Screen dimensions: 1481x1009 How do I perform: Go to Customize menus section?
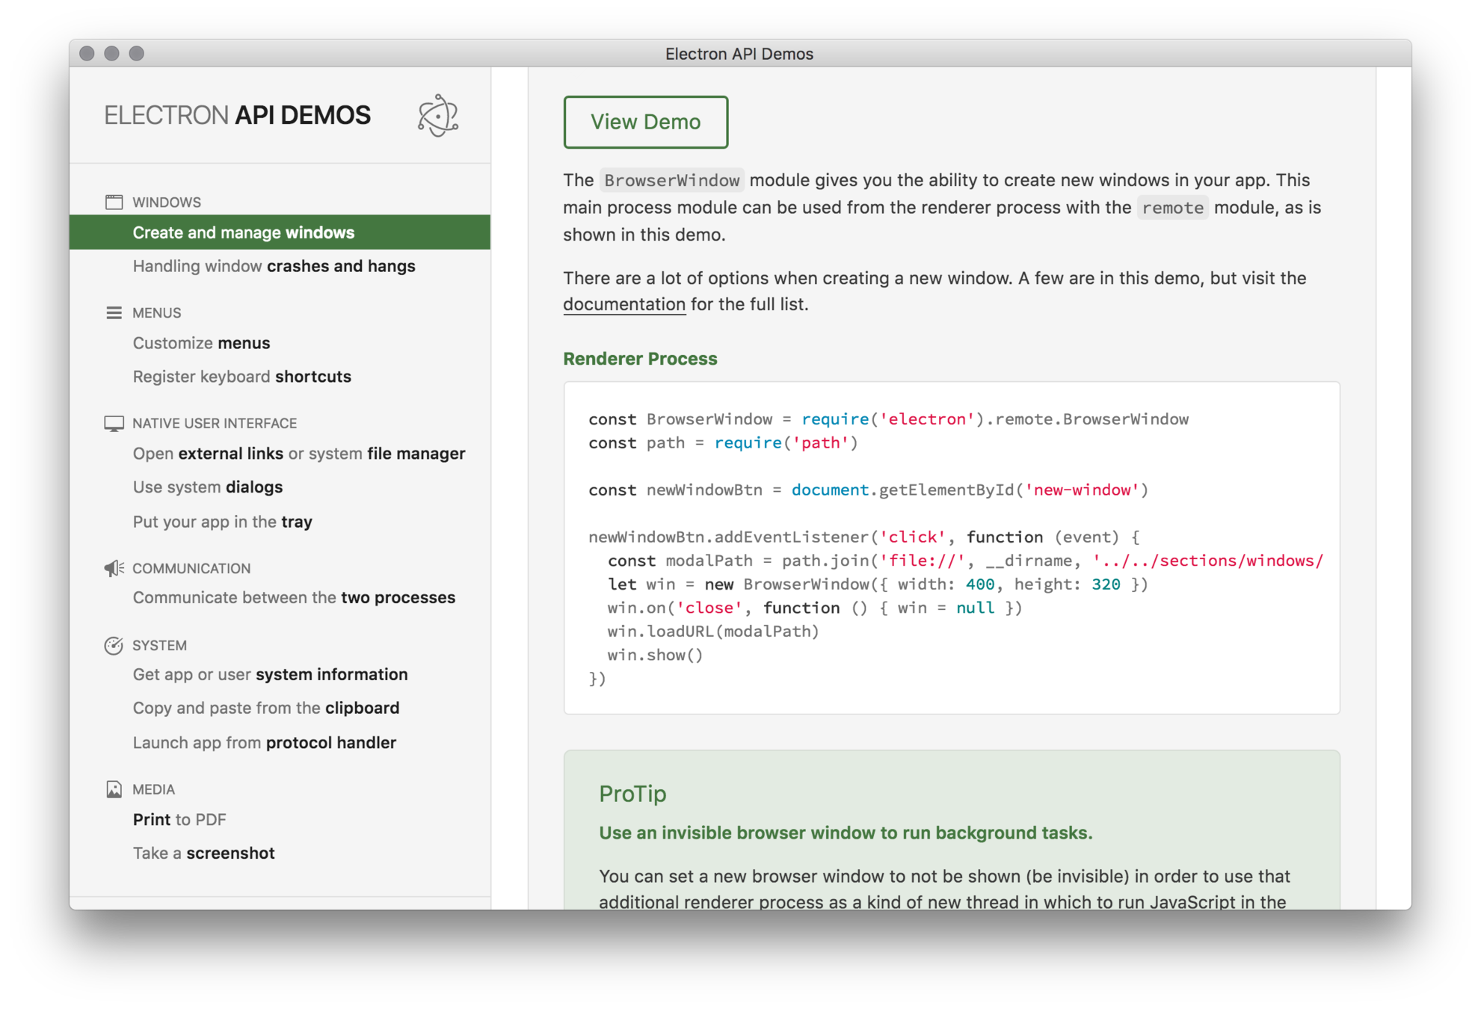pos(201,343)
